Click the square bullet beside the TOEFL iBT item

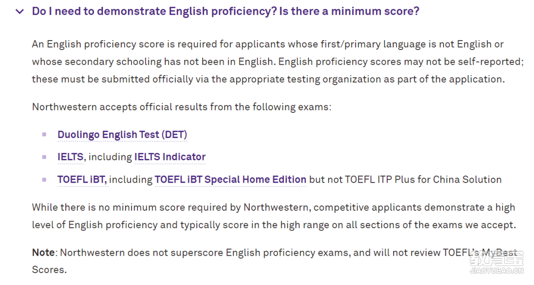(x=44, y=180)
